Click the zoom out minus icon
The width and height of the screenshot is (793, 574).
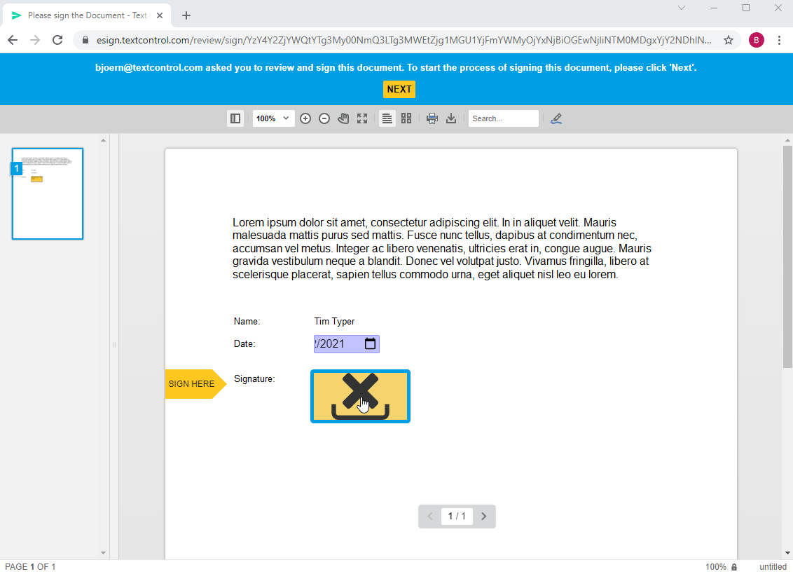click(x=324, y=118)
